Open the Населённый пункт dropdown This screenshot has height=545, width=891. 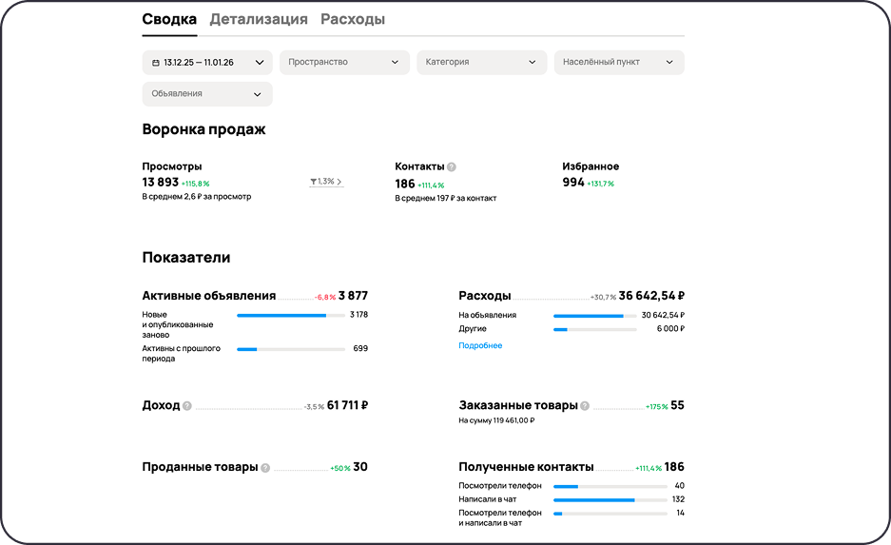[x=619, y=63]
